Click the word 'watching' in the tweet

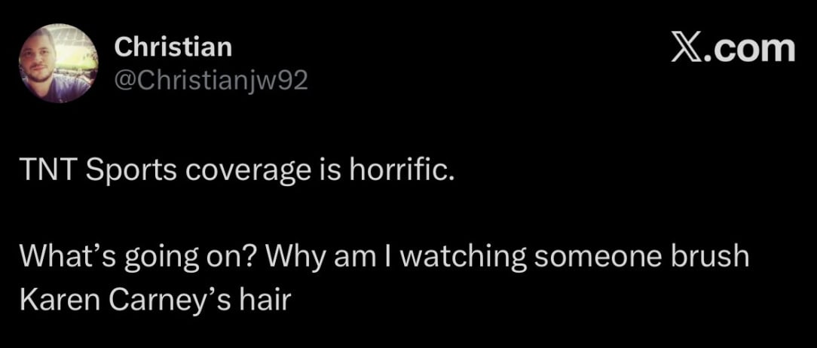tap(462, 259)
